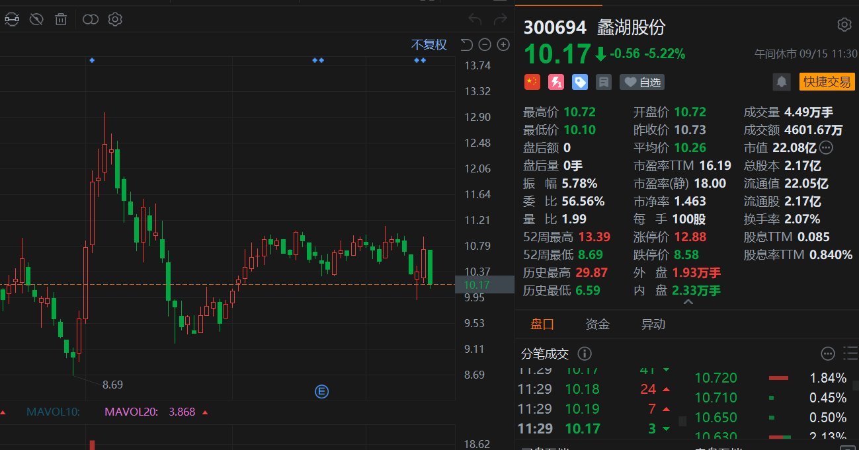Open the note icon beside the tag
The image size is (859, 450).
(x=603, y=82)
